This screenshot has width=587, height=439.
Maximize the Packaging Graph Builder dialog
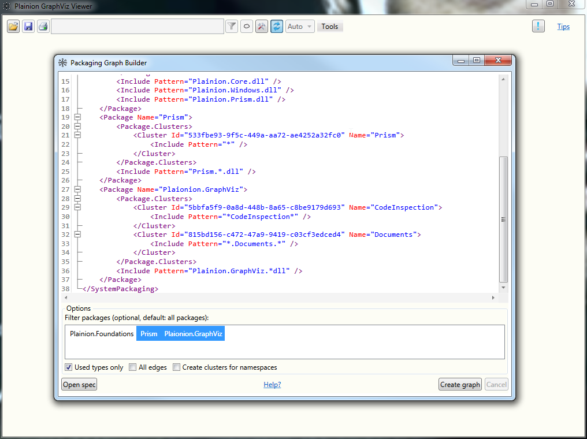click(477, 60)
